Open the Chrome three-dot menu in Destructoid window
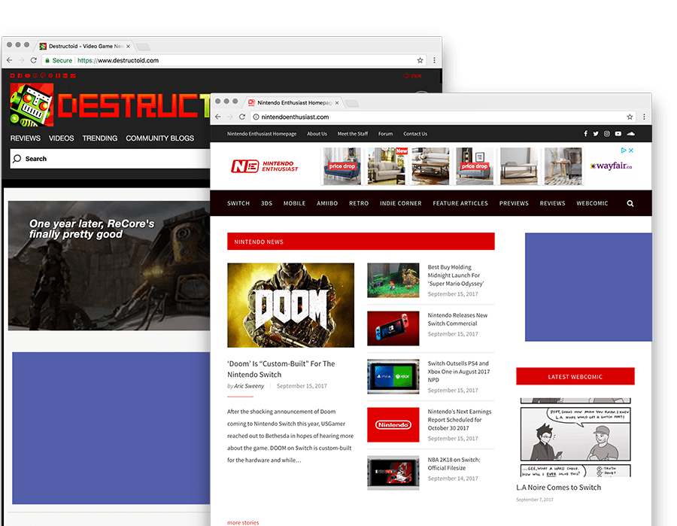This screenshot has height=526, width=677. click(434, 60)
